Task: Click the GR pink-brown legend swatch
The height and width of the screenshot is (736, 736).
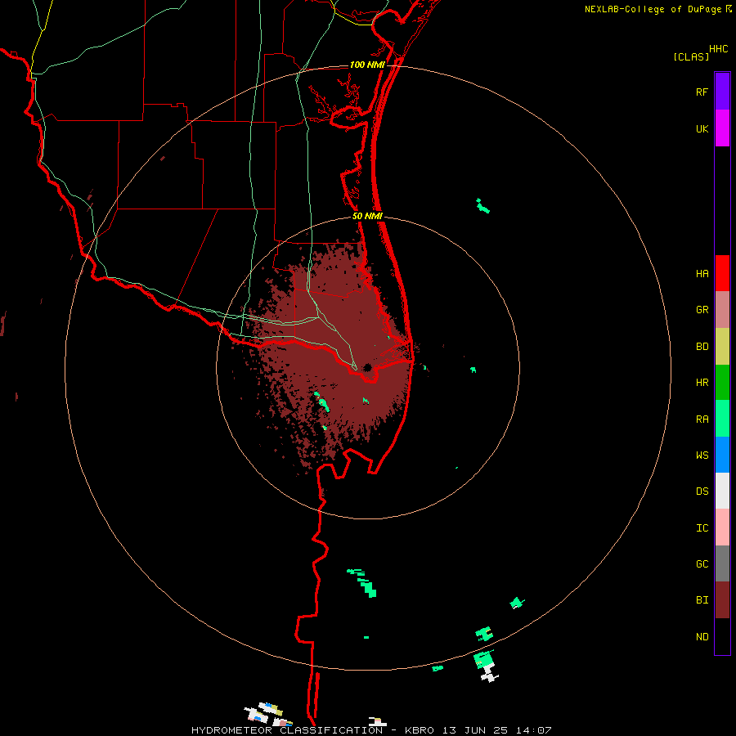Action: click(722, 309)
